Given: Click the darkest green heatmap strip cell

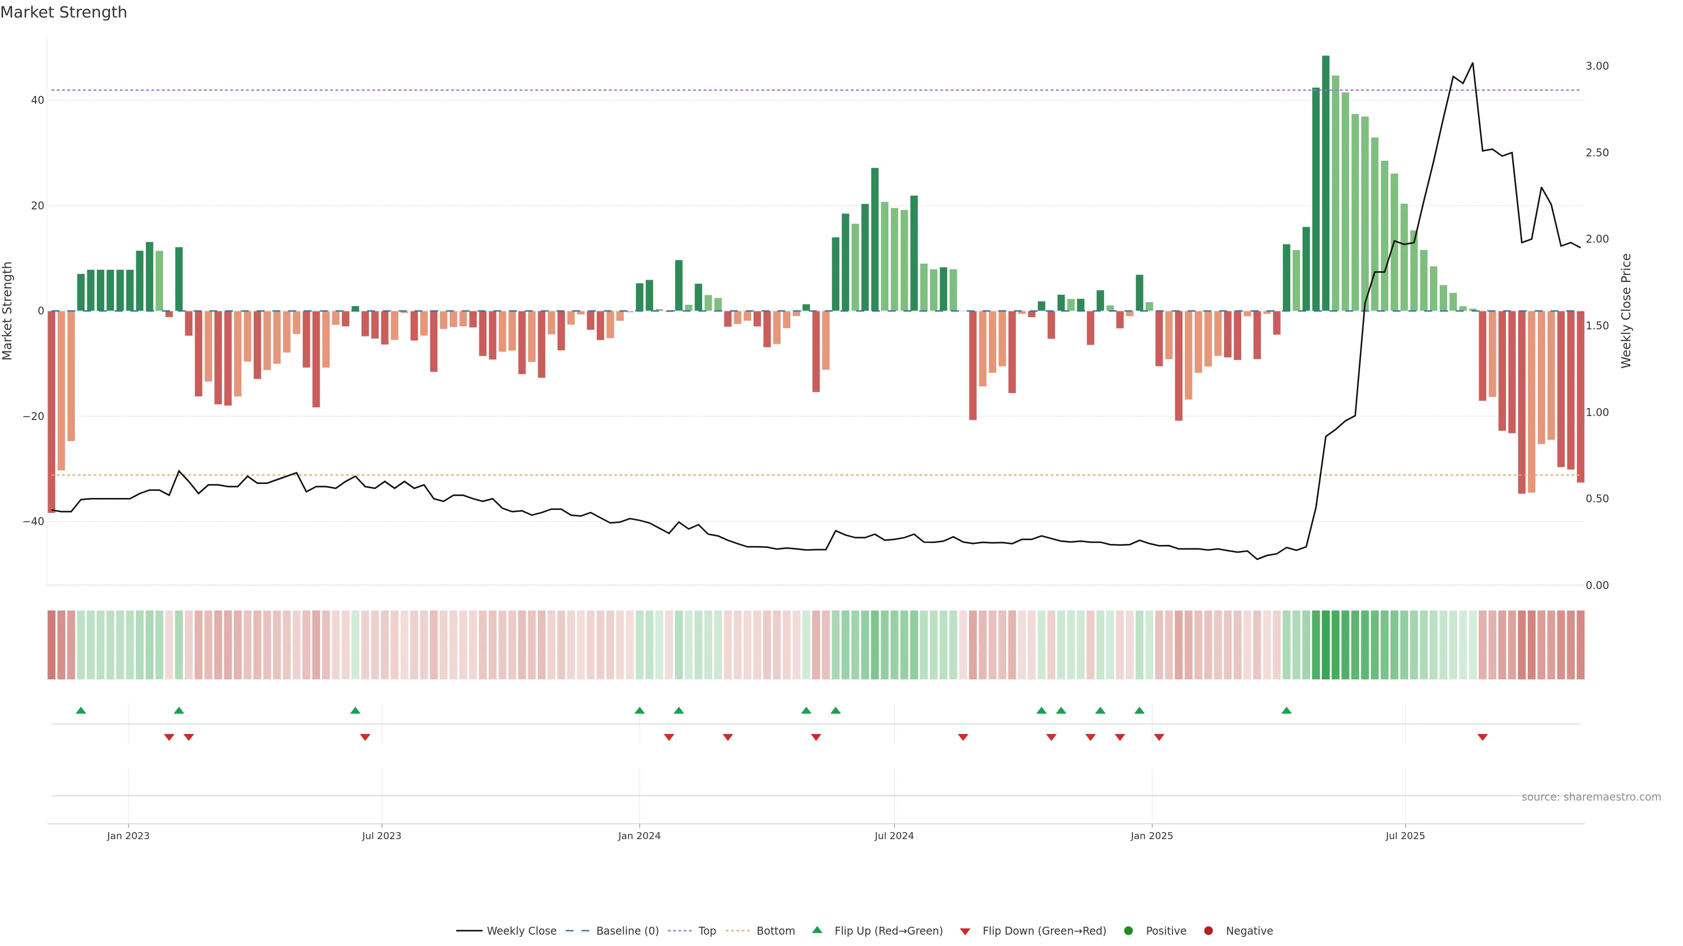Looking at the screenshot, I should pos(1326,645).
